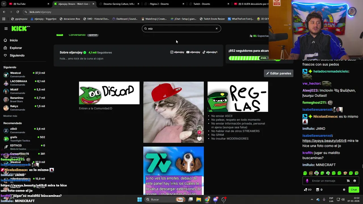Click the green Chat send button
The image size is (363, 204).
click(354, 190)
